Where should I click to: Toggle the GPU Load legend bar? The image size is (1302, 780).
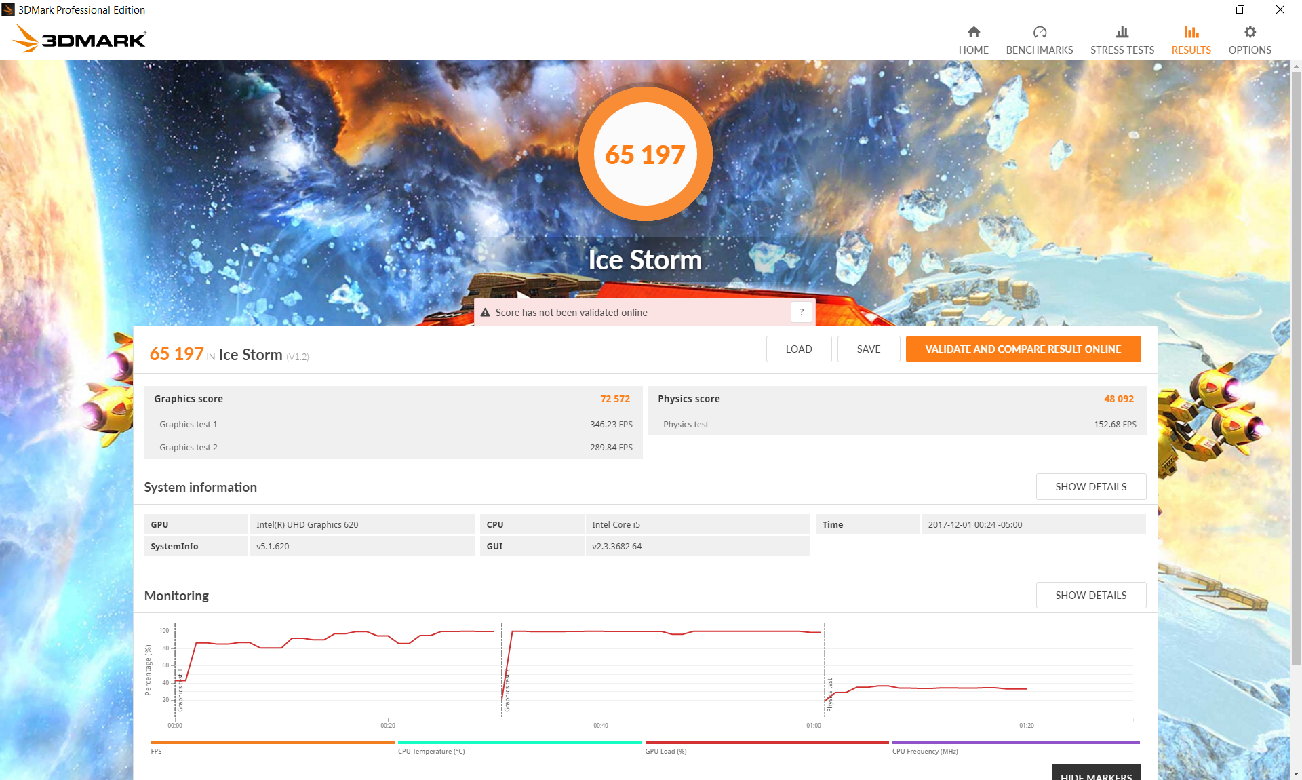click(766, 743)
